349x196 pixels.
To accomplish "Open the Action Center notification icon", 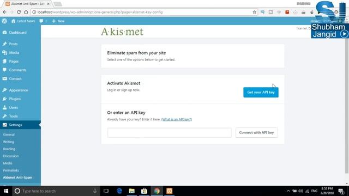I will pos(341,191).
